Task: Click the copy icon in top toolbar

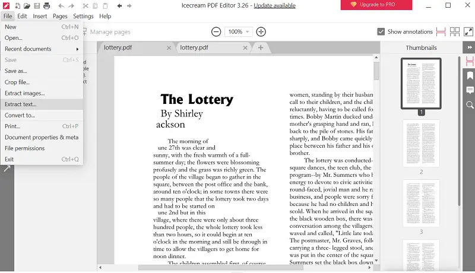Action: click(95, 5)
